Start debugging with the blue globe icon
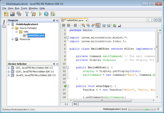 click(46, 14)
